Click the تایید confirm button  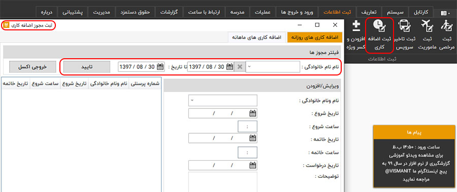click(87, 67)
